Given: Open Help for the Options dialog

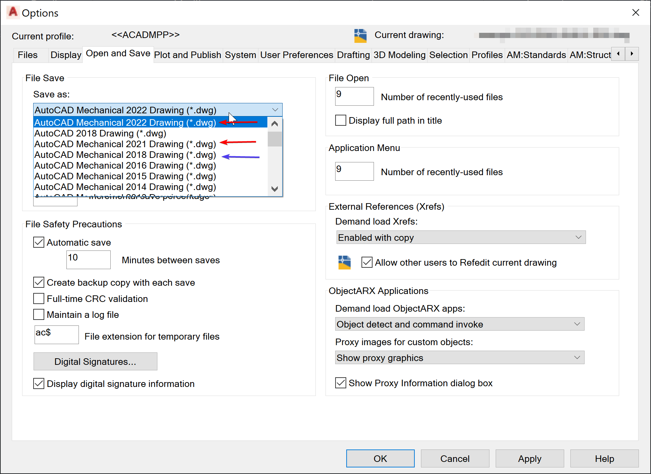Looking at the screenshot, I should click(x=604, y=458).
